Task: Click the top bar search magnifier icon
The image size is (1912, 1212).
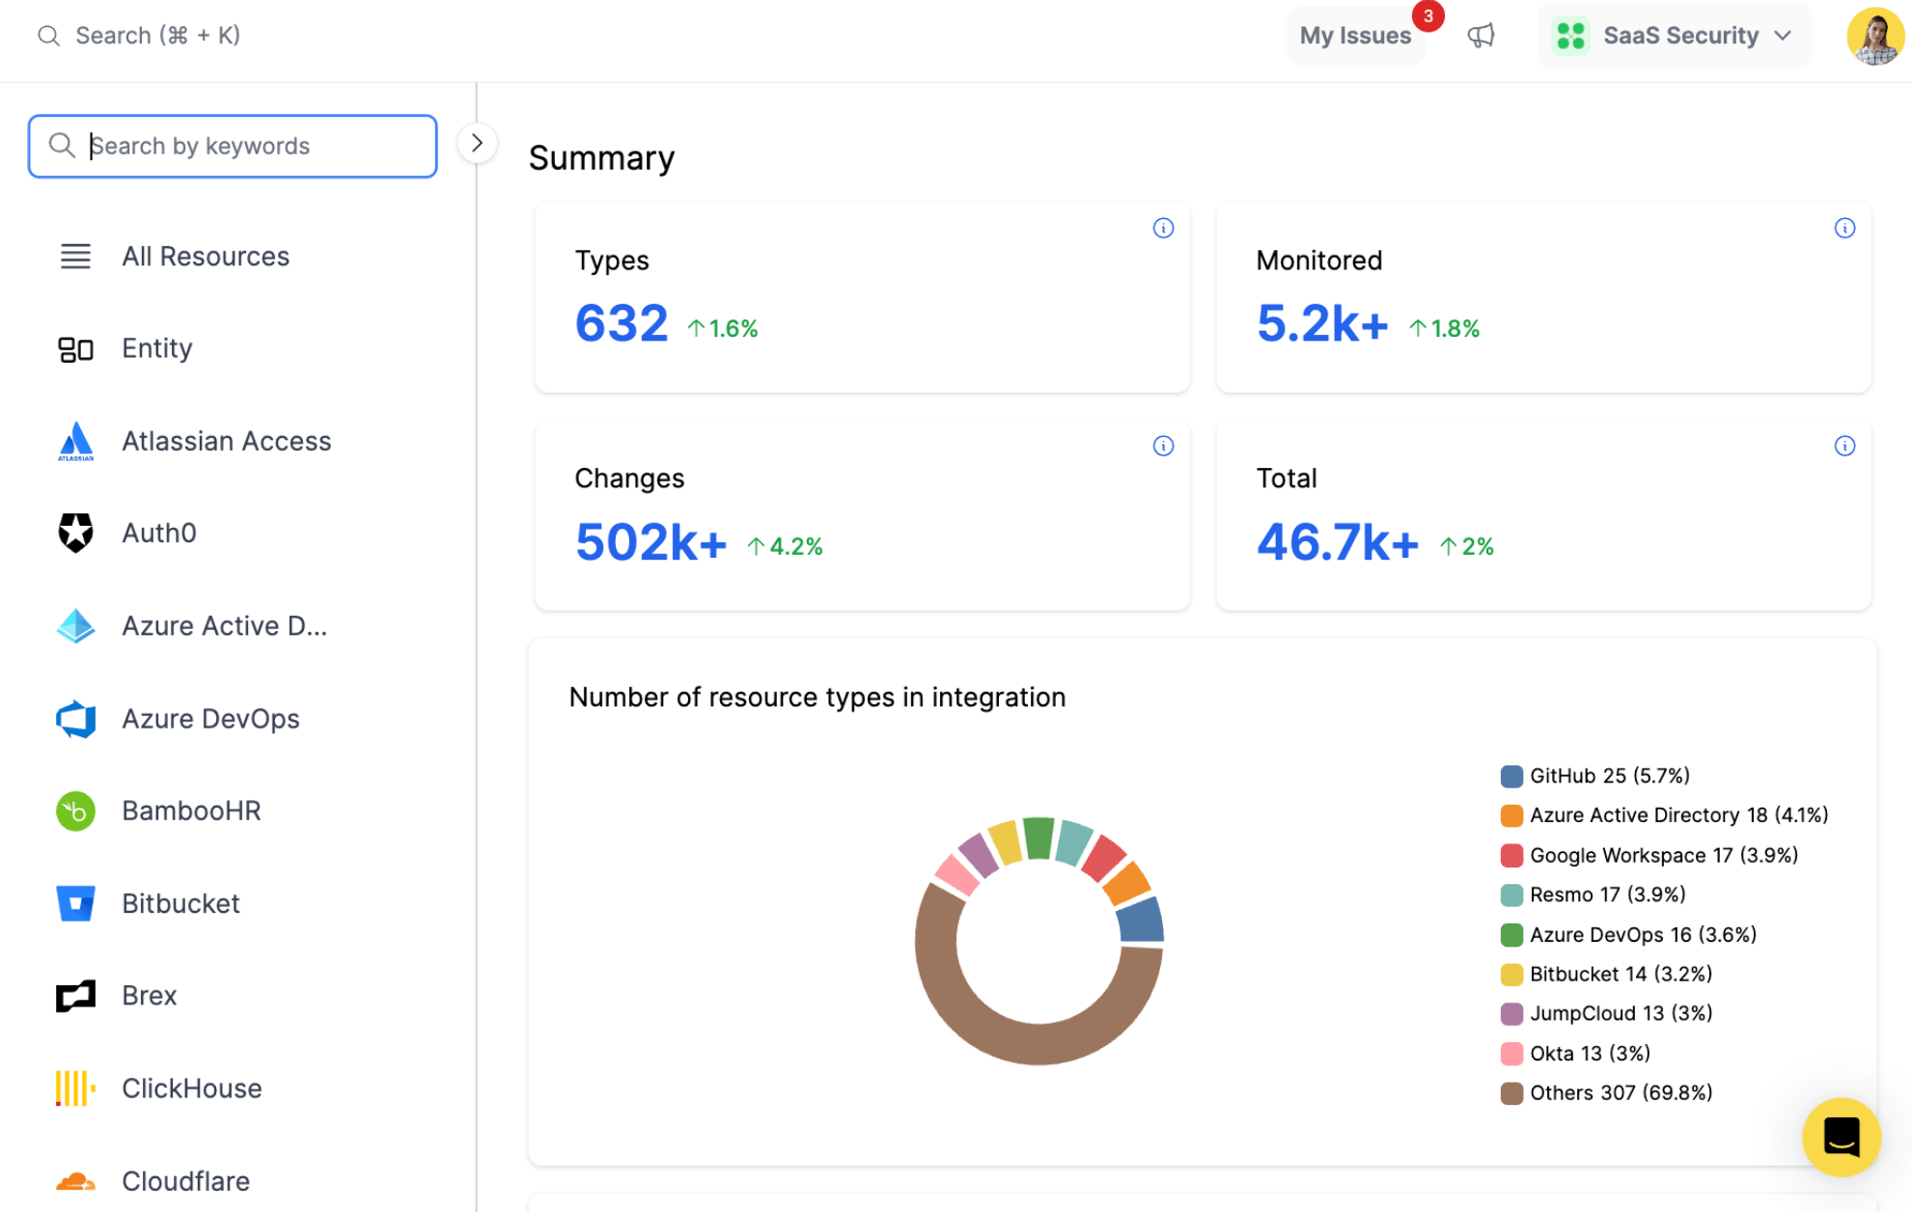Action: click(x=48, y=36)
